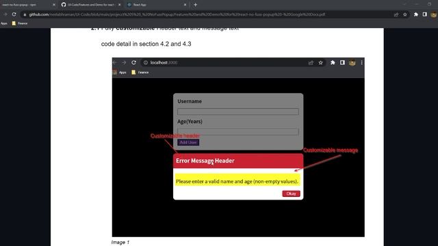Screen dimensions: 438x246
Task: Click the puzzle icon in embedded screenshot
Action: tap(333, 63)
